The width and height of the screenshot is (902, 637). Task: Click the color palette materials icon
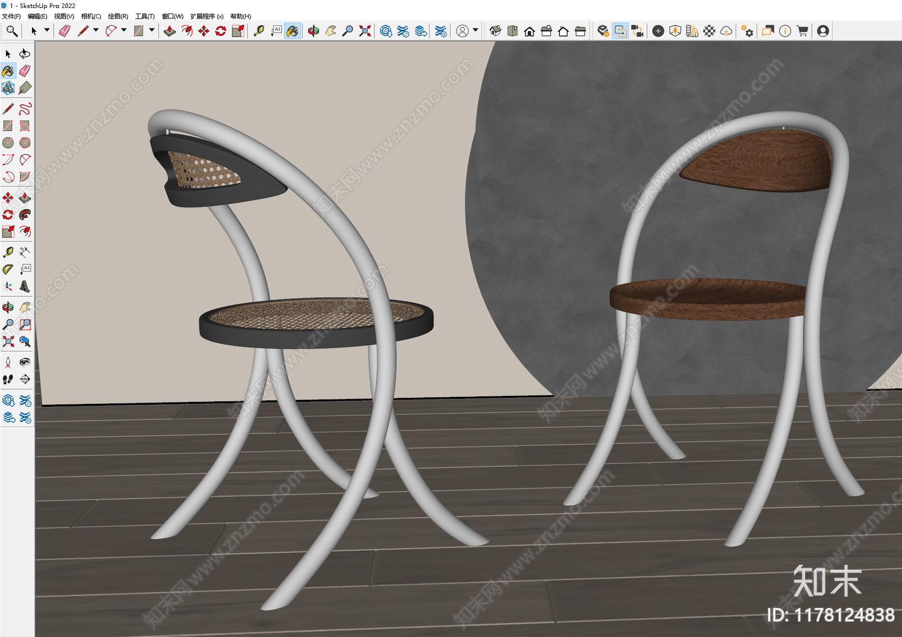[x=692, y=31]
